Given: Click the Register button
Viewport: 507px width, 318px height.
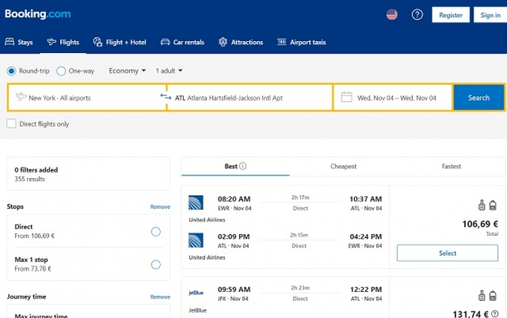Looking at the screenshot, I should 451,15.
